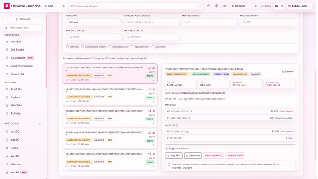Screen dimensions: 318x179
Task: Click the compass explore icon in header
Action: click(216, 6)
